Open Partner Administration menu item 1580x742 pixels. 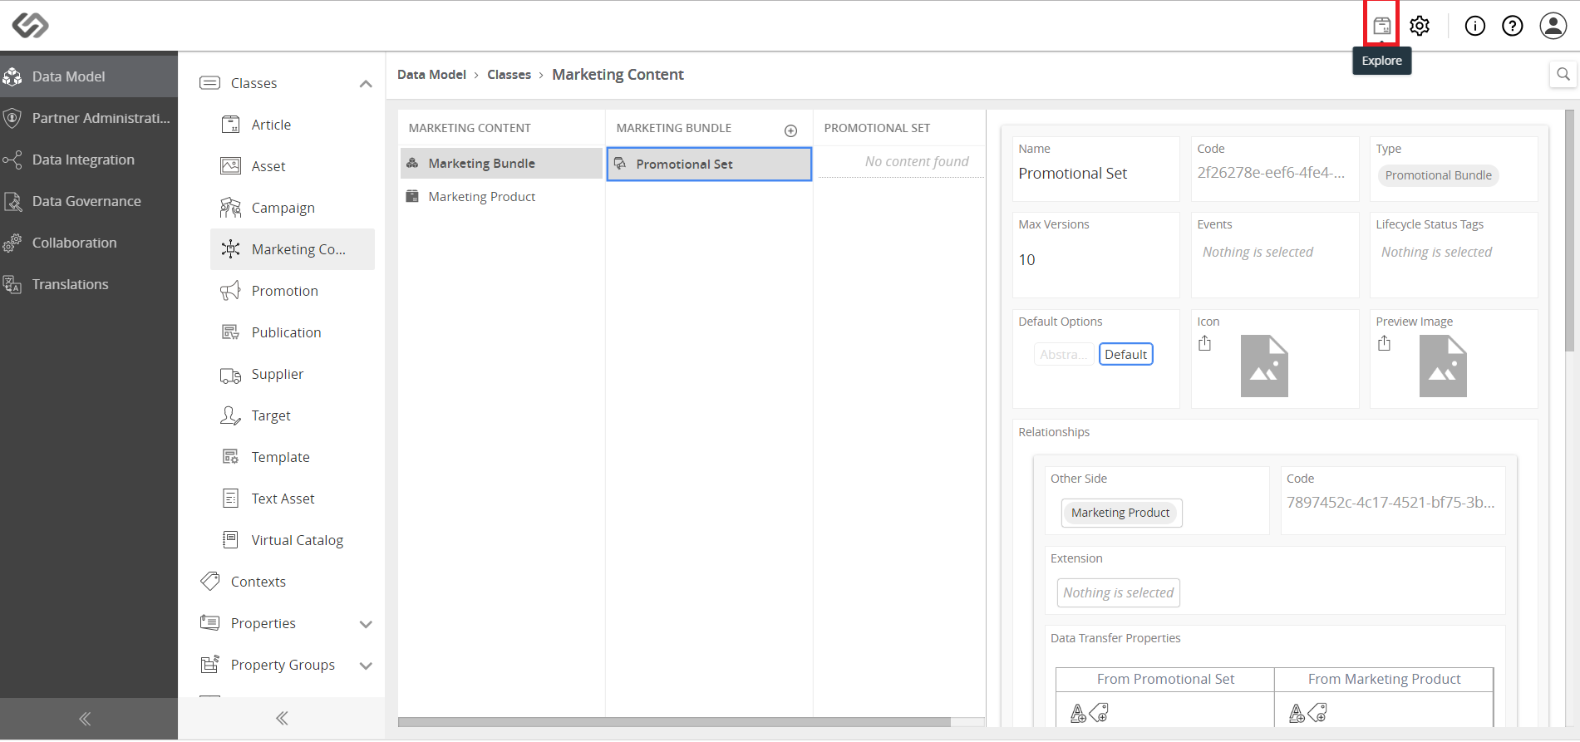pos(89,118)
